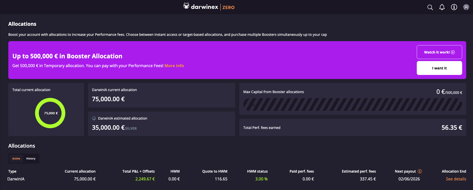Click the Type column header
The height and width of the screenshot is (190, 473).
tap(12, 171)
